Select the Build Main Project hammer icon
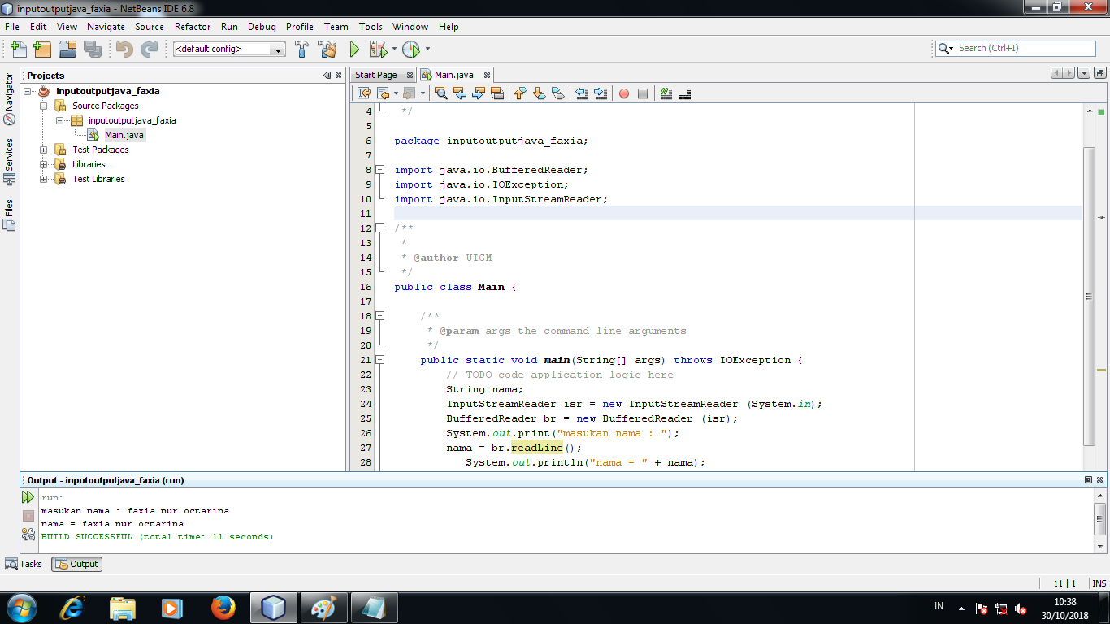The width and height of the screenshot is (1110, 624). point(301,49)
